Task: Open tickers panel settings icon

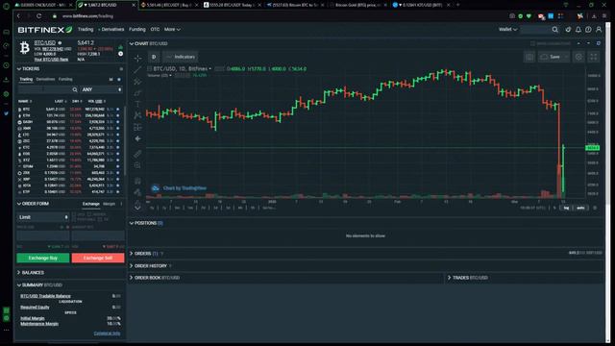Action: 121,69
